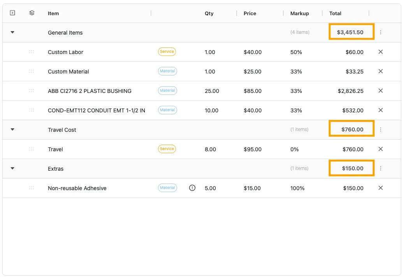This screenshot has width=404, height=278.
Task: Open the three-dot menu for Travel Cost
Action: coord(380,129)
